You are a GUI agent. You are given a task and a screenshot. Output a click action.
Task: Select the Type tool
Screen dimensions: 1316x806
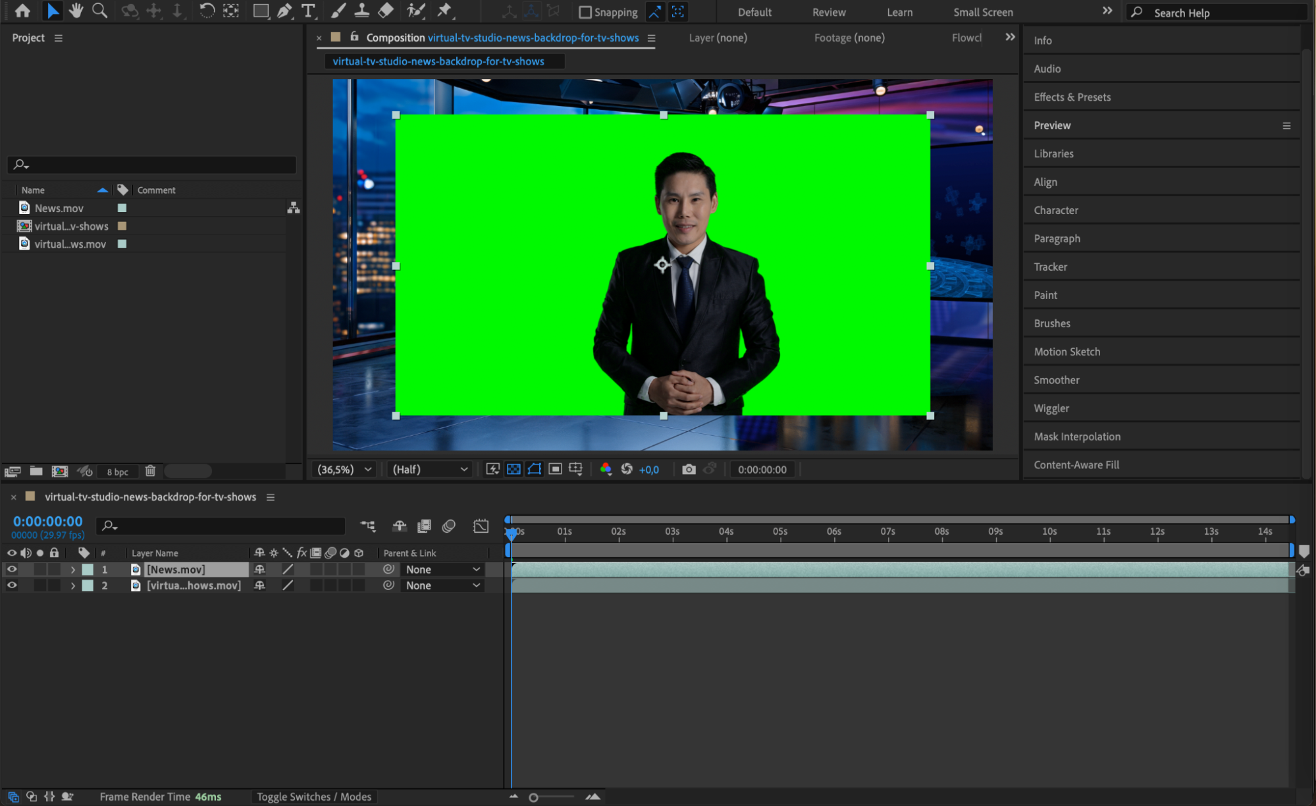tap(307, 11)
